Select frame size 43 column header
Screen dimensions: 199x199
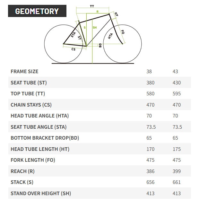coord(175,71)
